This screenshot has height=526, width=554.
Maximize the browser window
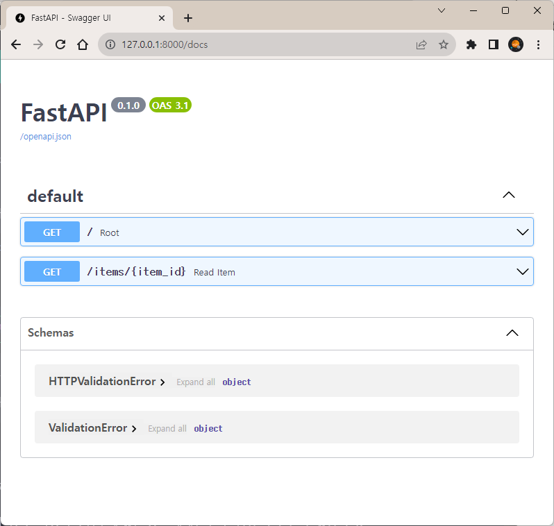pyautogui.click(x=505, y=10)
